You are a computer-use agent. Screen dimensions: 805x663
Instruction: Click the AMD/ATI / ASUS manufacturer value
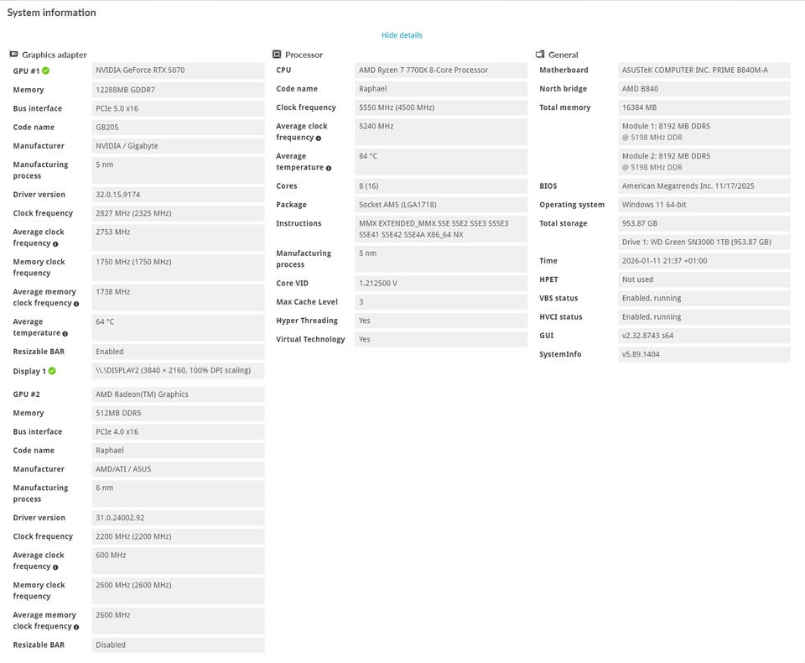tap(178, 469)
